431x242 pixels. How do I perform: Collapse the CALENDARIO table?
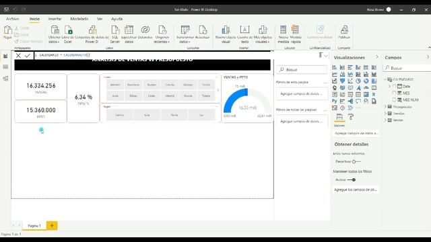tap(385, 79)
